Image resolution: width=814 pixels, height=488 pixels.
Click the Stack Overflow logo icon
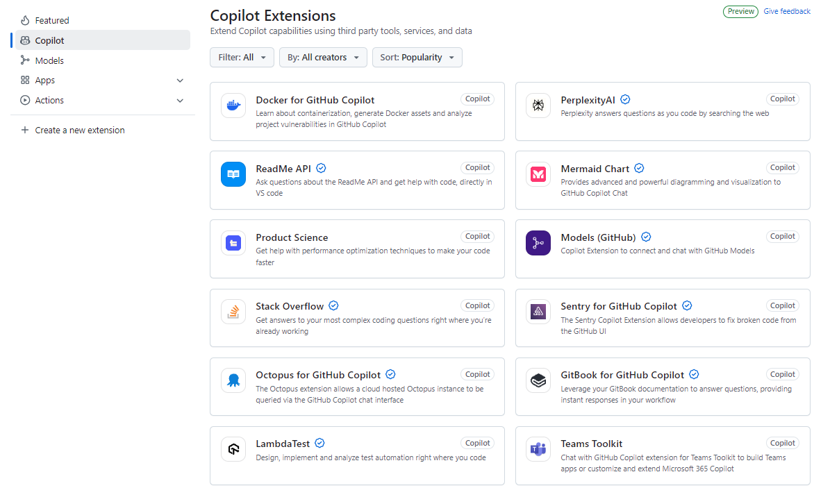233,312
